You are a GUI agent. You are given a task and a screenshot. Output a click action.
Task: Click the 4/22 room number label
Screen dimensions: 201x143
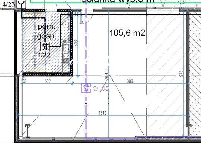[44, 55]
